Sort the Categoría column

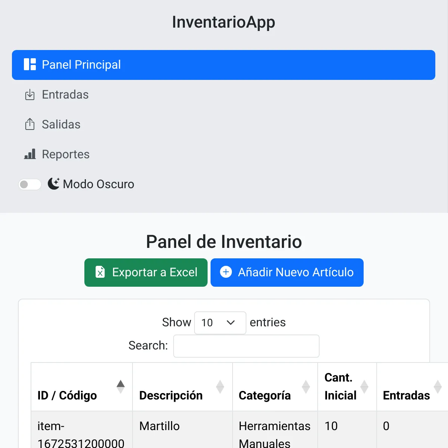click(275, 387)
